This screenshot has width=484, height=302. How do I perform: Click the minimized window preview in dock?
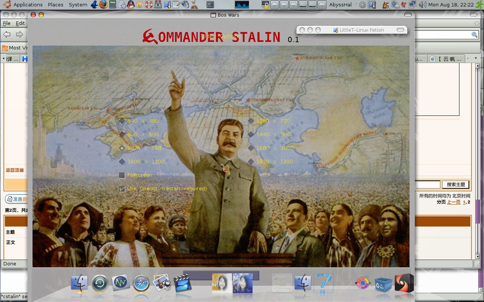point(282,283)
